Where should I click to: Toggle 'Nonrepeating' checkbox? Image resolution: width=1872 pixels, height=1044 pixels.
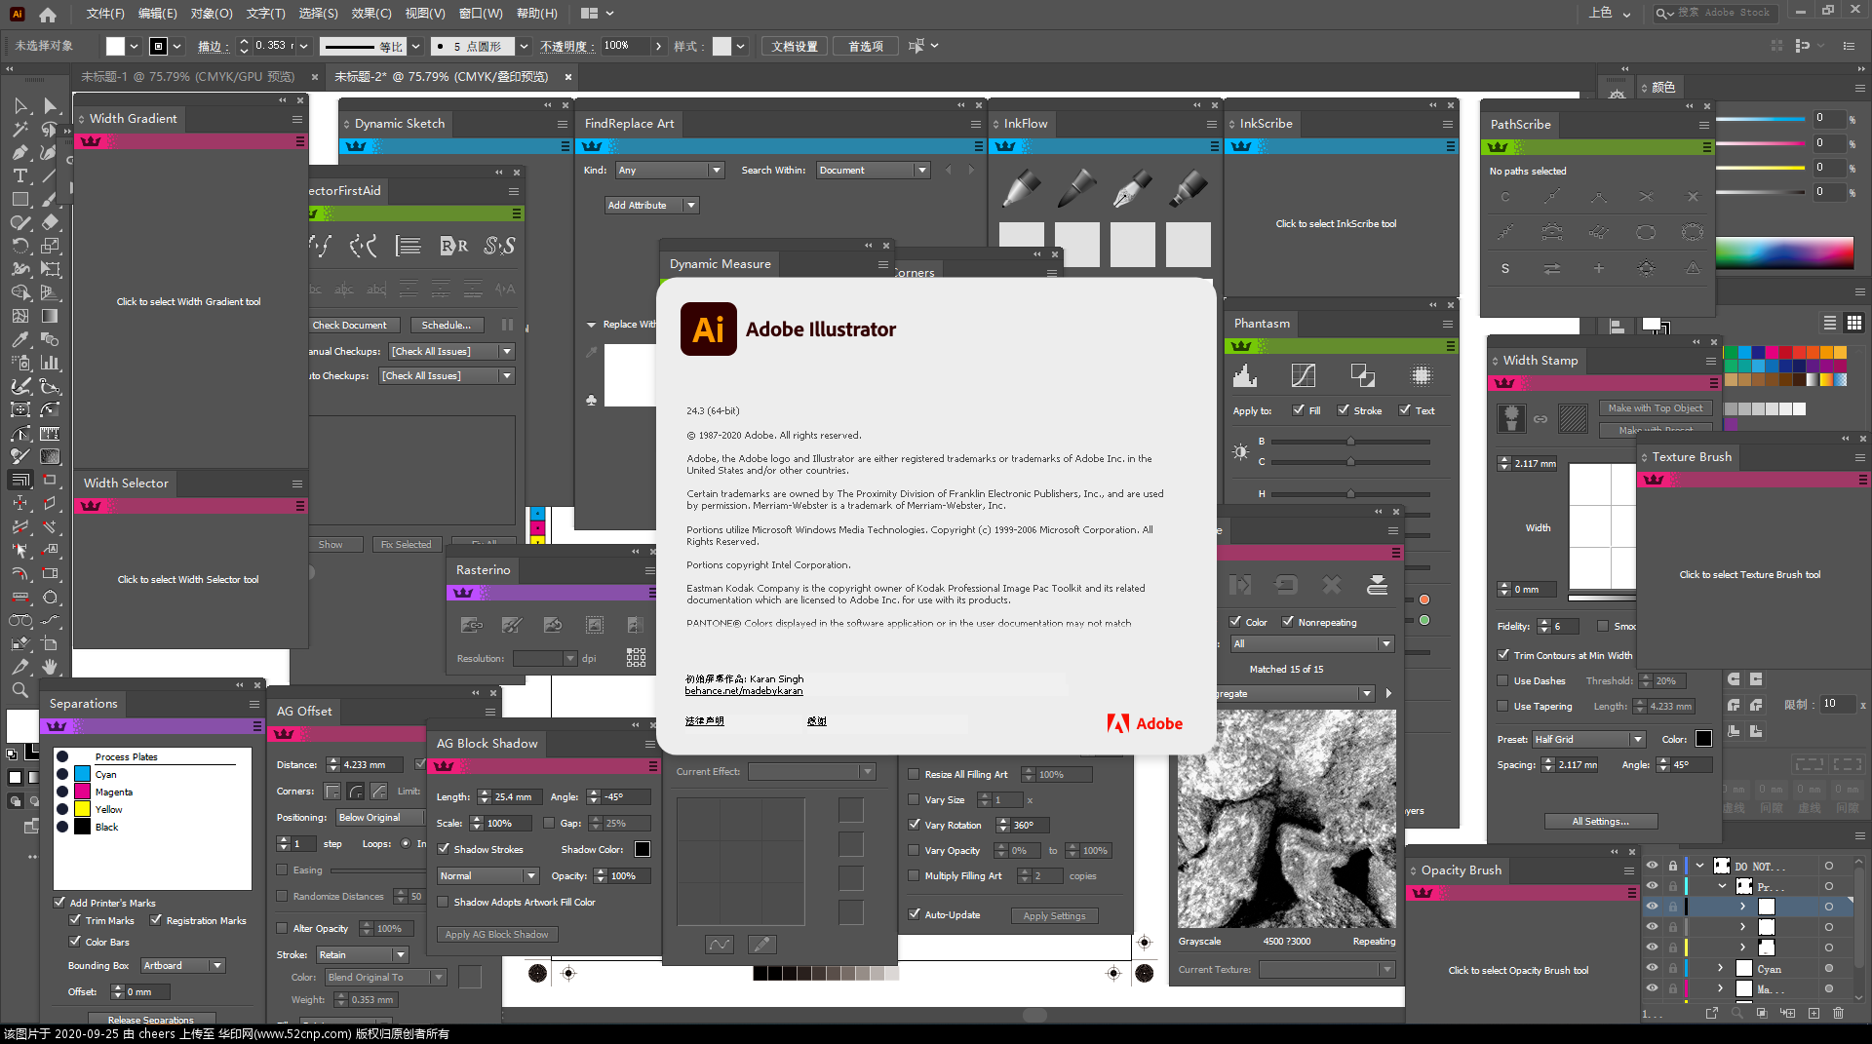(x=1288, y=622)
